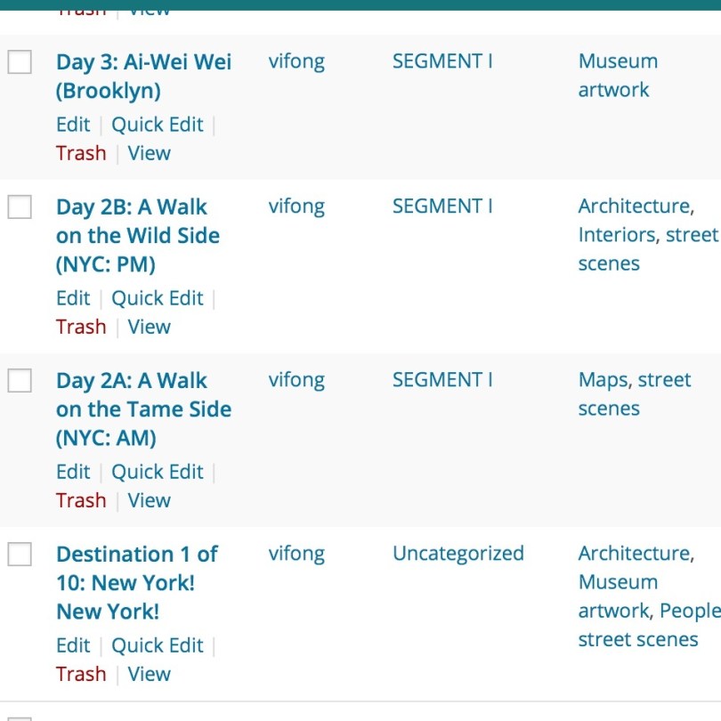Tick the Day 2A Tame Side checkbox

coord(20,380)
